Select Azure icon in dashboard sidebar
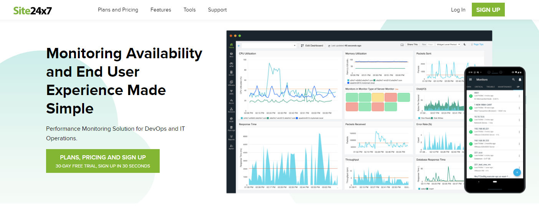The width and height of the screenshot is (539, 220). point(231,102)
